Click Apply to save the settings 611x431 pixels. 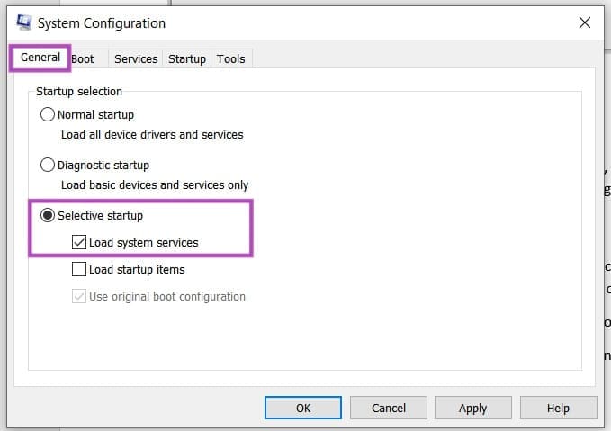pyautogui.click(x=472, y=408)
